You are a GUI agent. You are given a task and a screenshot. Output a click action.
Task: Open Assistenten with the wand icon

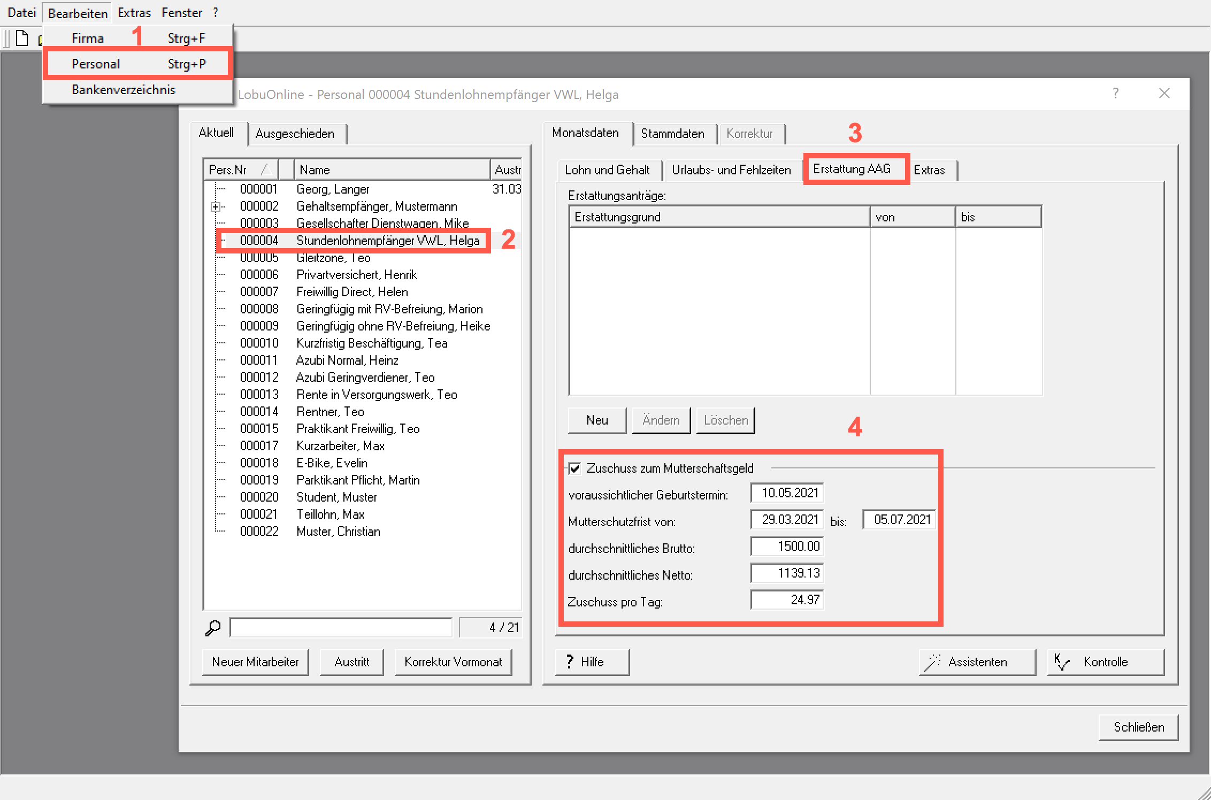point(977,662)
